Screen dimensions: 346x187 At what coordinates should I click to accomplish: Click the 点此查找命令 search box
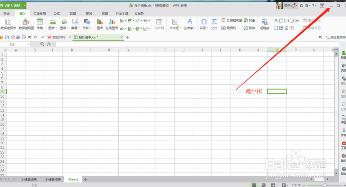tap(336, 37)
